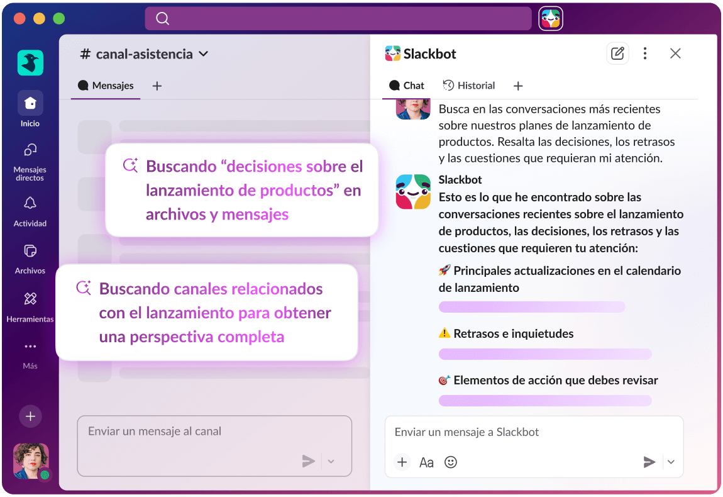Image resolution: width=723 pixels, height=497 pixels.
Task: Go to Inicio in the sidebar
Action: [30, 108]
